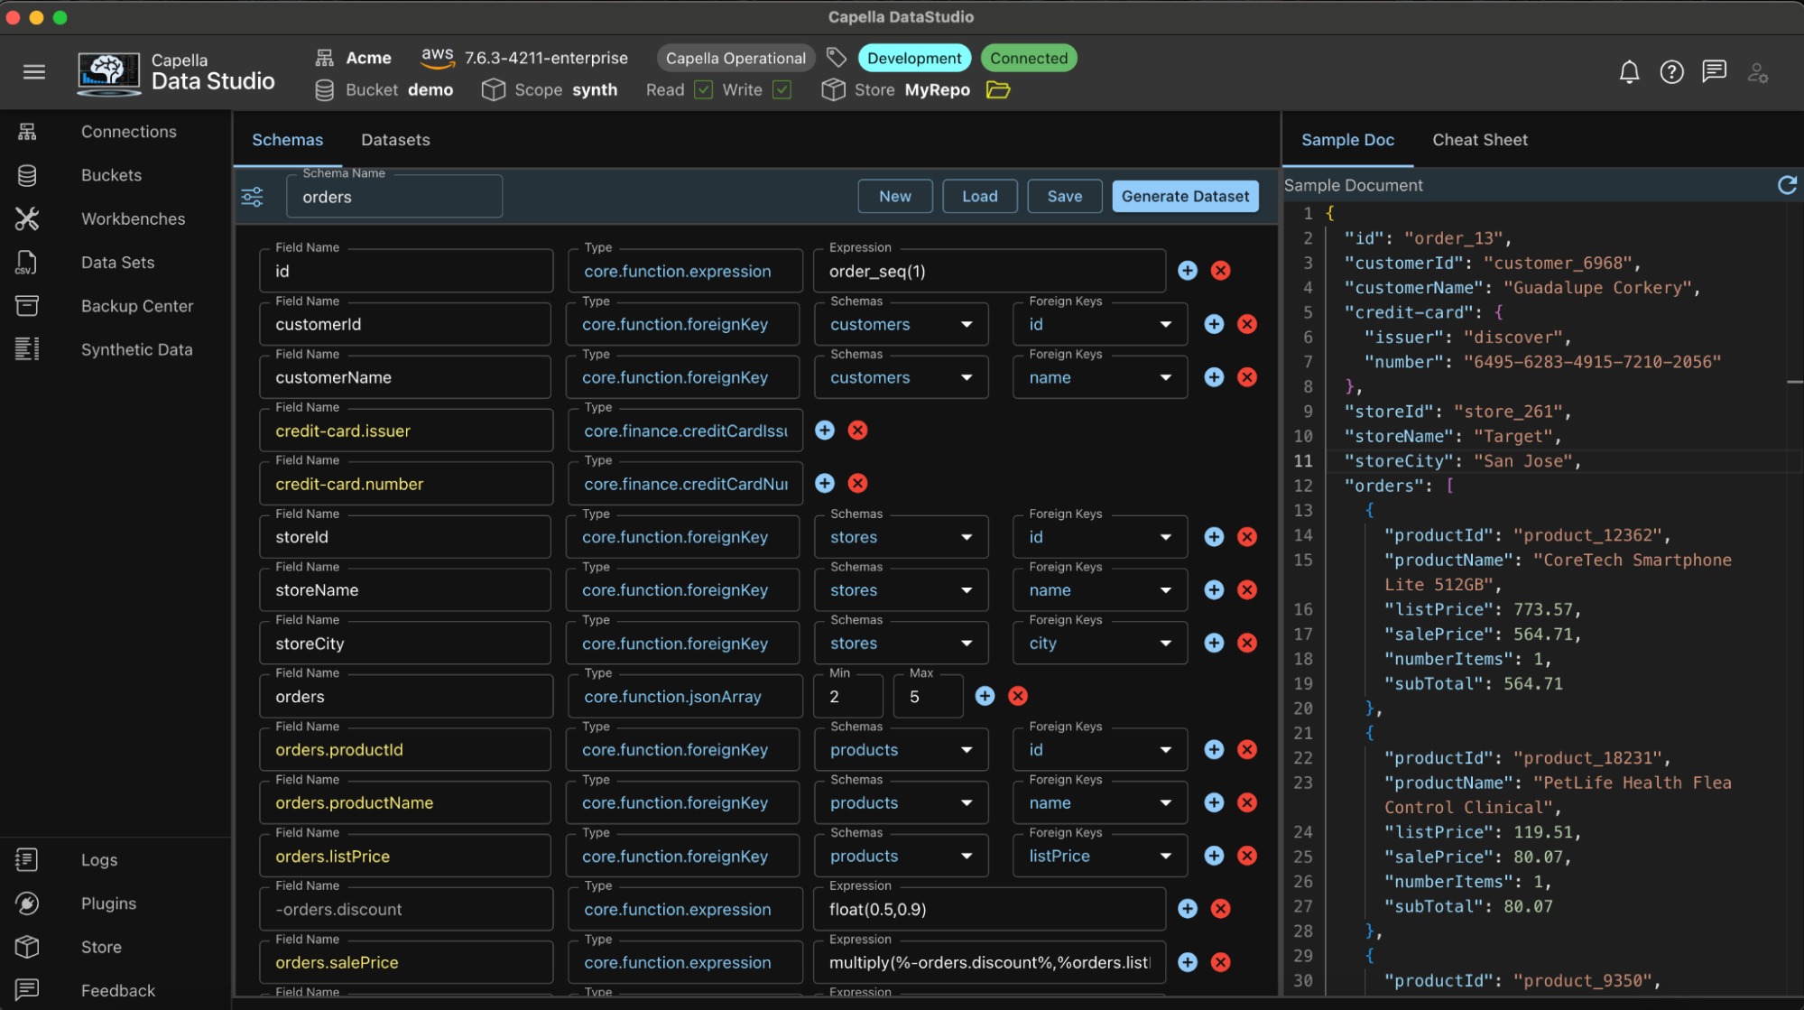Add field after credit-card.issuer row
1804x1010 pixels.
click(825, 431)
